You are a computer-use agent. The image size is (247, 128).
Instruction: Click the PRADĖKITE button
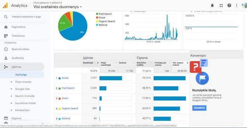click(x=199, y=108)
